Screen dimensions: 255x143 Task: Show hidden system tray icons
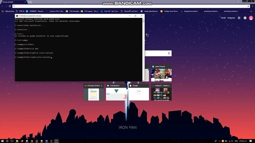point(220,141)
